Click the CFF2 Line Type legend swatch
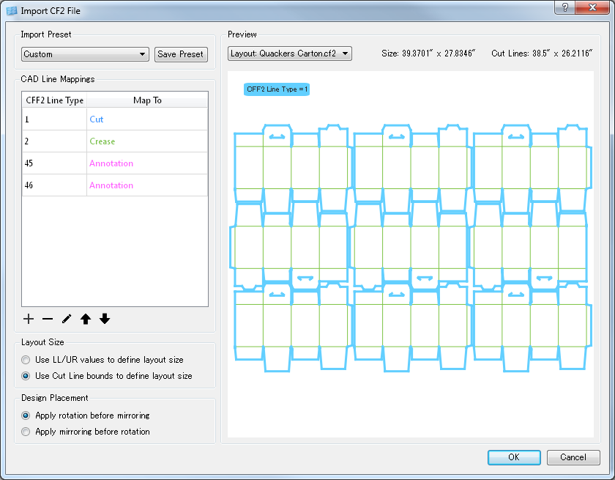This screenshot has height=480, width=615. [277, 89]
